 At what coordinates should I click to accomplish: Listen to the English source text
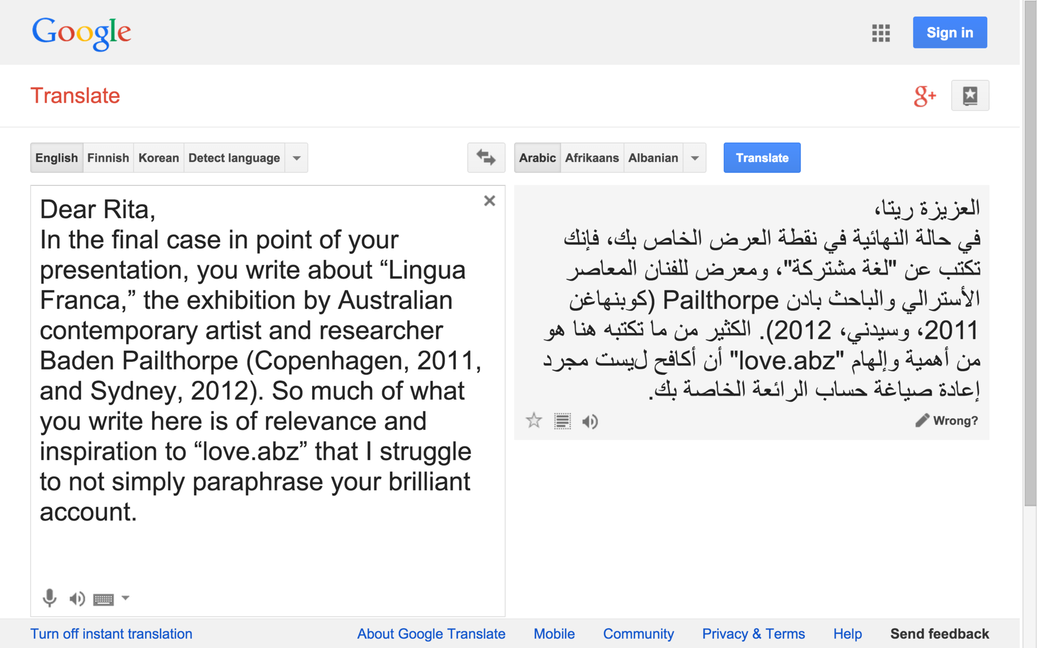coord(77,598)
